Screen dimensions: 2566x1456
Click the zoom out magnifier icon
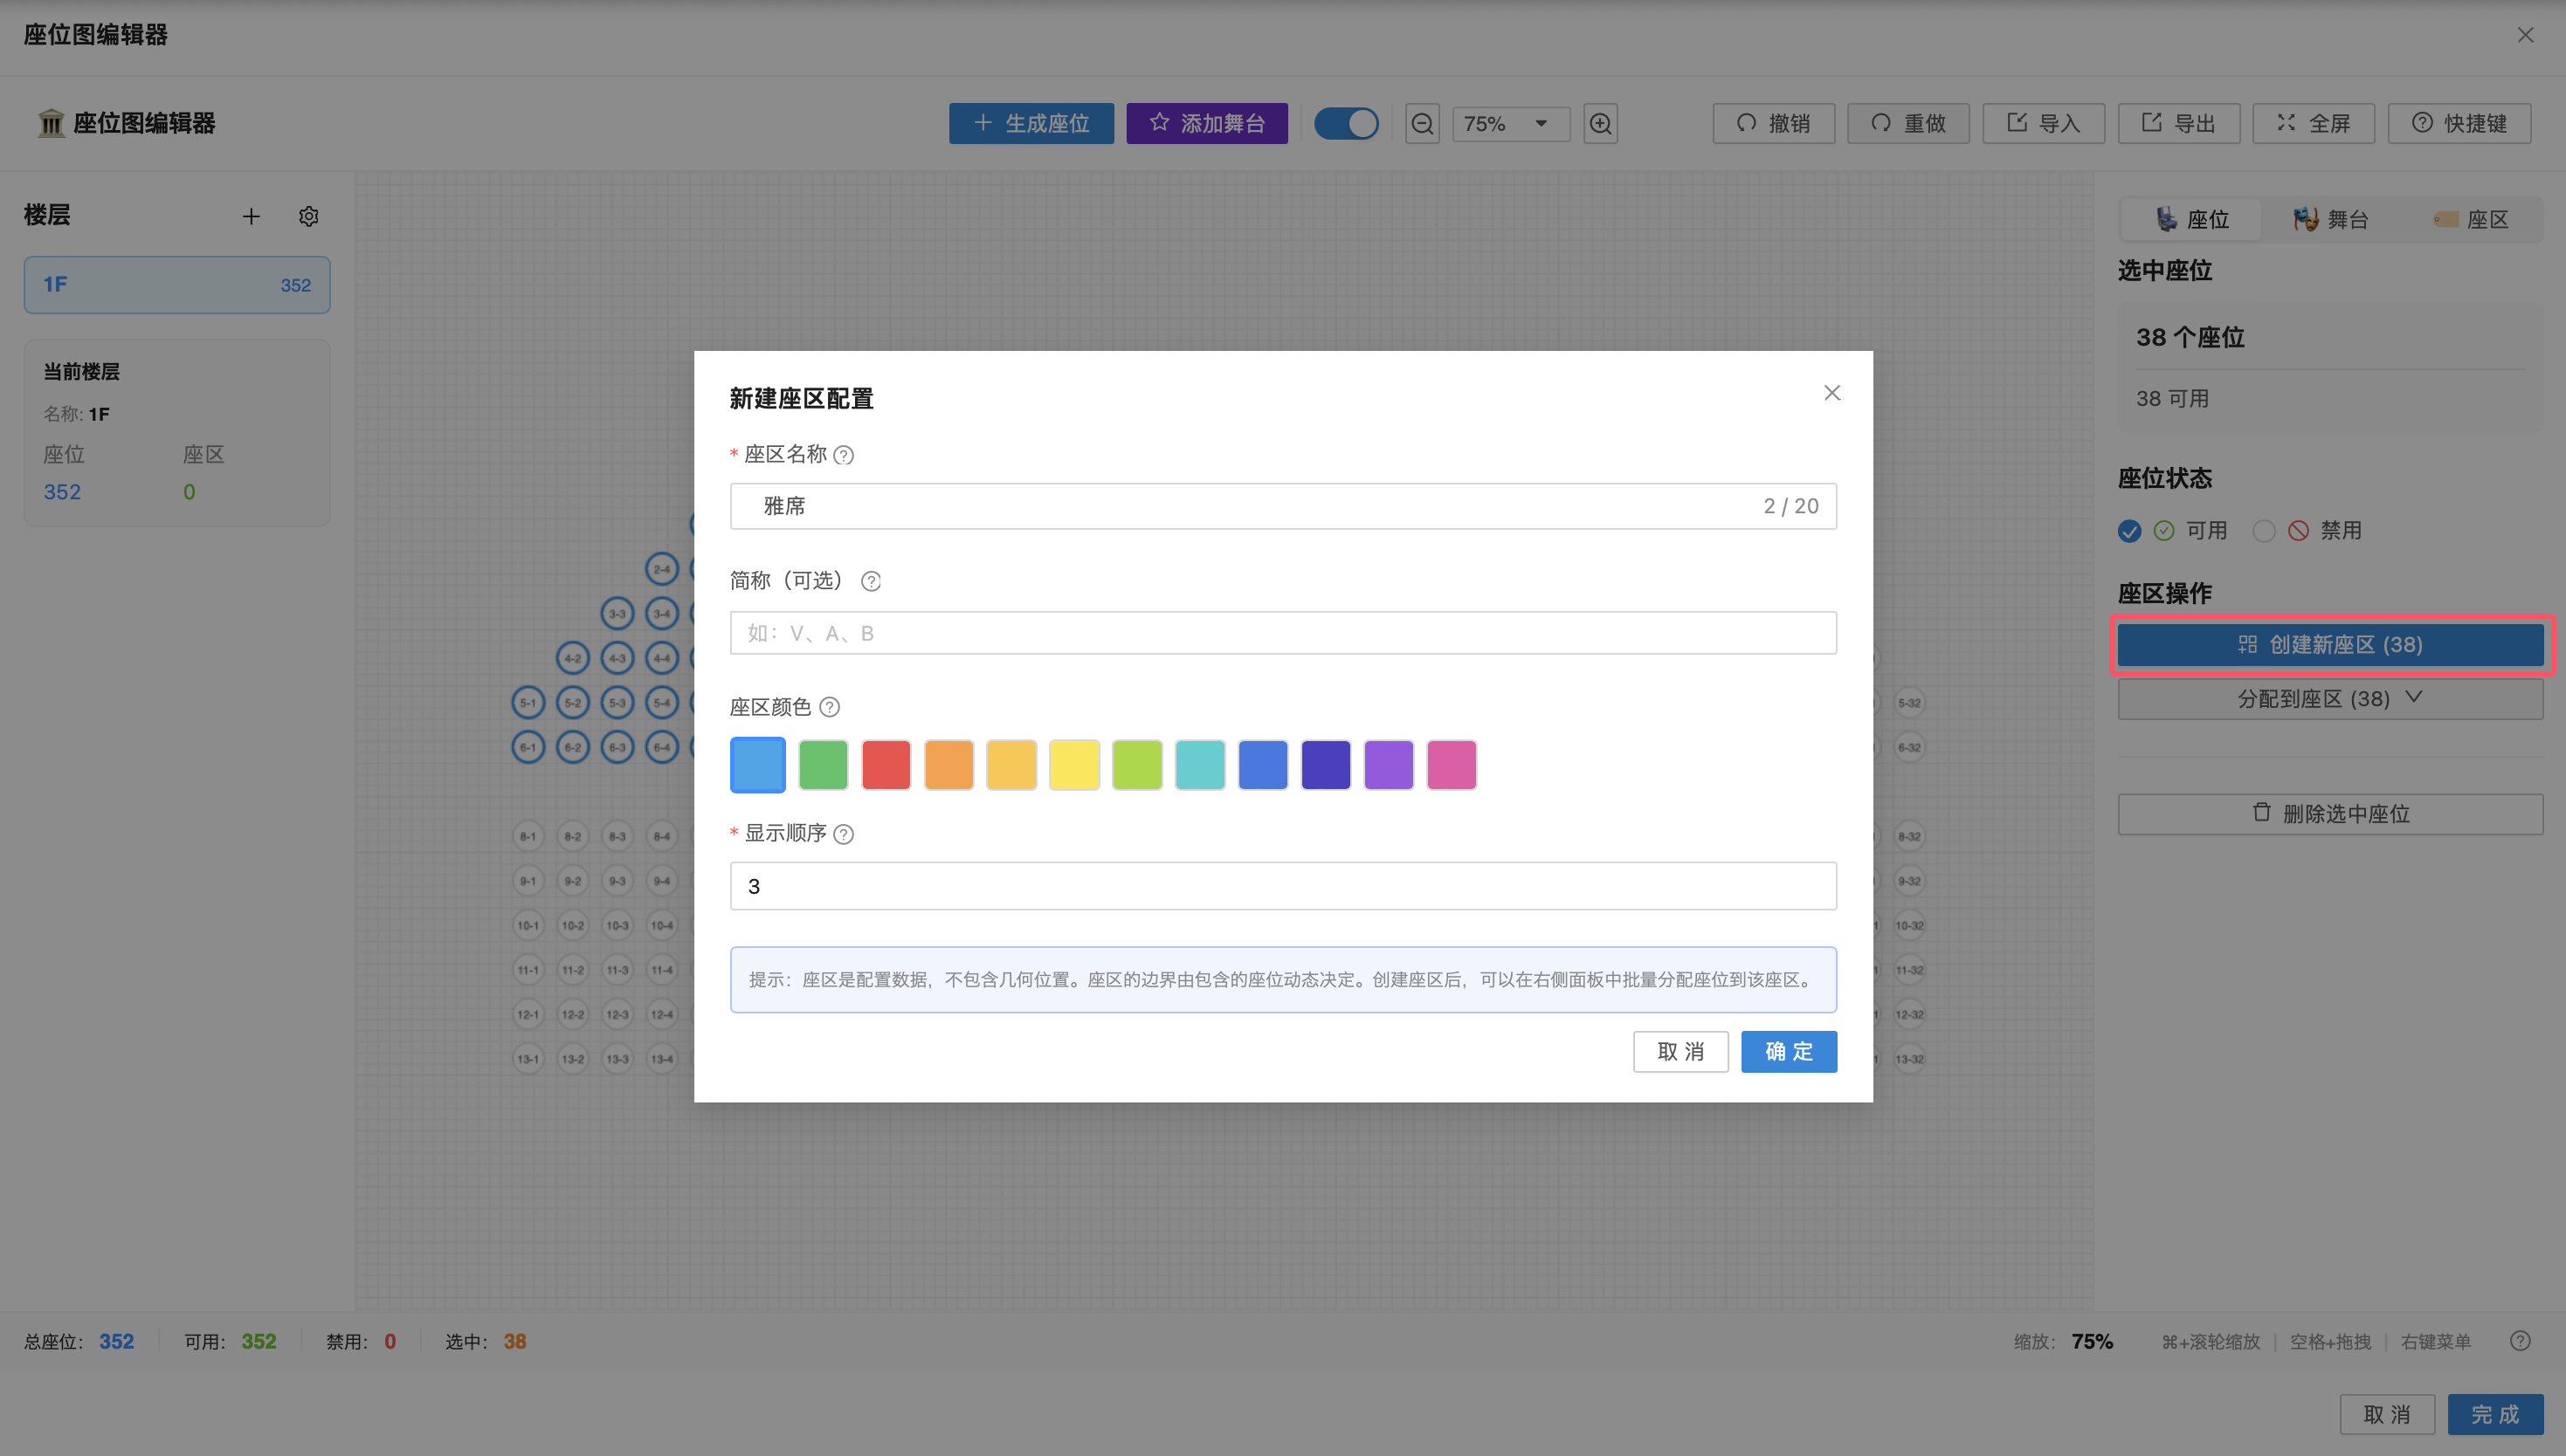[x=1422, y=124]
